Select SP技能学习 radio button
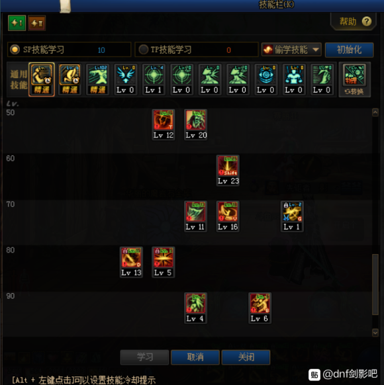 point(15,50)
